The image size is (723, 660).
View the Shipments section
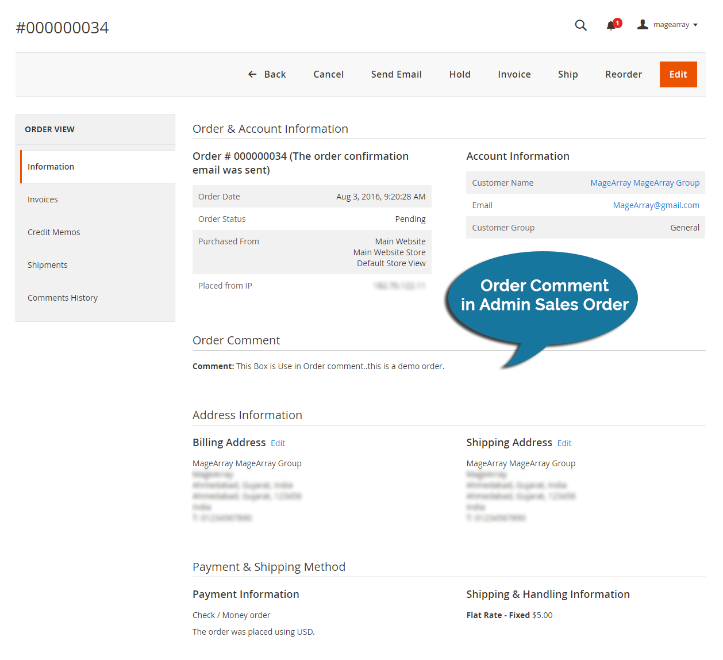coord(47,264)
